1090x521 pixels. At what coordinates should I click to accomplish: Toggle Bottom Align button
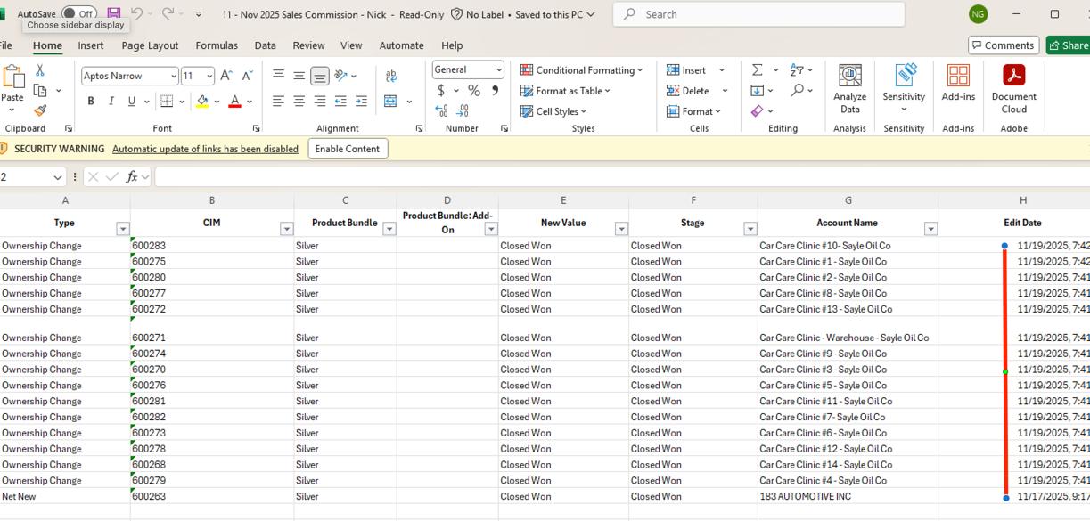tap(320, 76)
